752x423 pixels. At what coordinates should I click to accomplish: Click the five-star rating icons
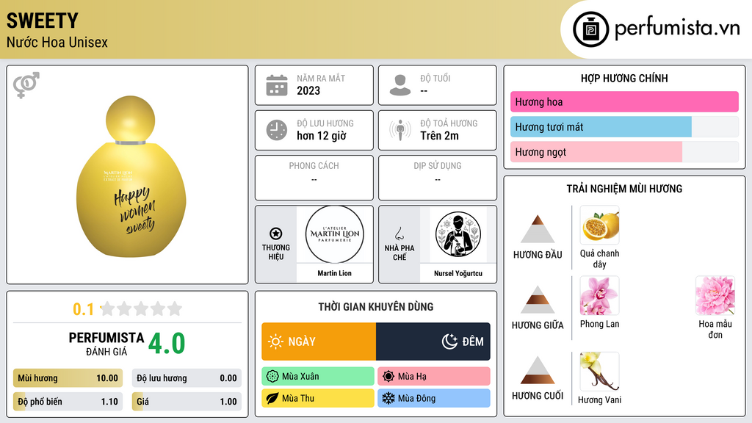click(141, 308)
